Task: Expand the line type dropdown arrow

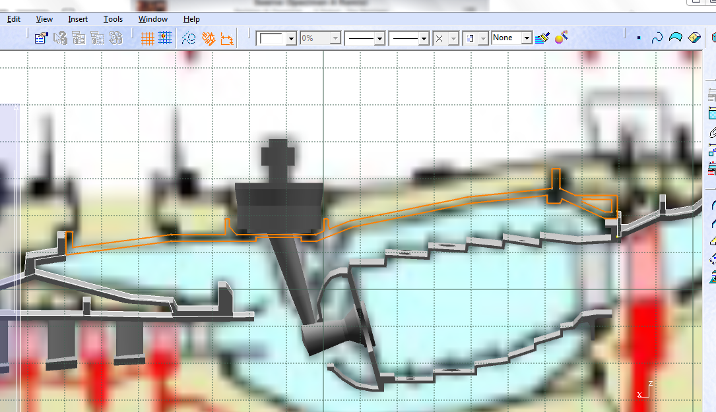Action: click(x=424, y=38)
